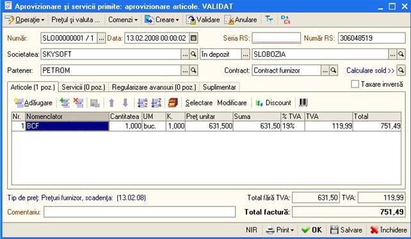
Task: Delete the row with red X icon
Action: (78, 103)
